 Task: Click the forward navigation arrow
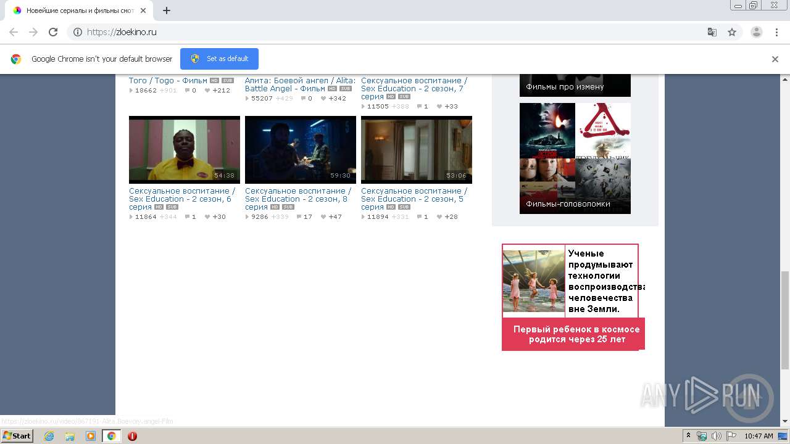coord(33,32)
